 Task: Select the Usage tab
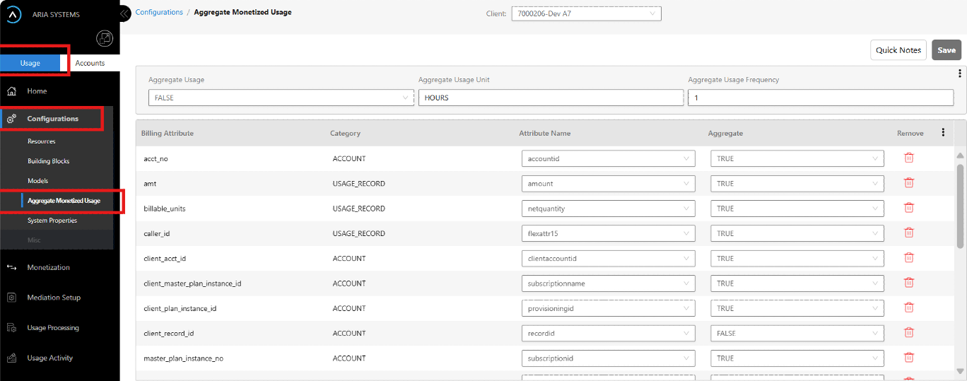pyautogui.click(x=30, y=63)
